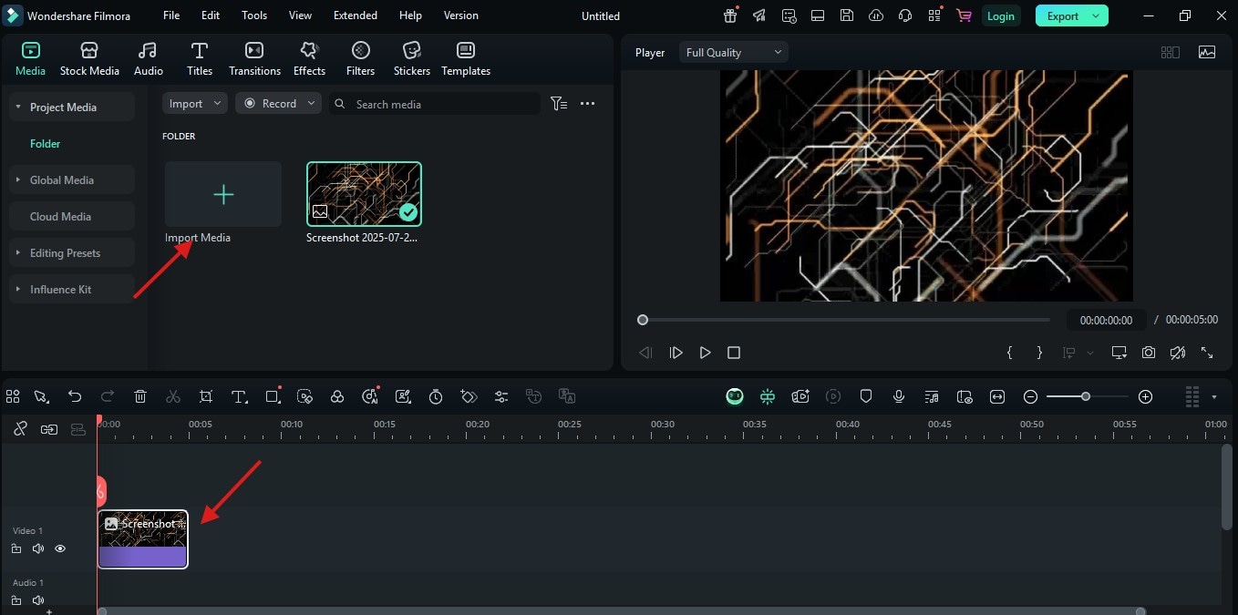Click the trash delete icon
Screen dimensions: 1238x615
(140, 396)
